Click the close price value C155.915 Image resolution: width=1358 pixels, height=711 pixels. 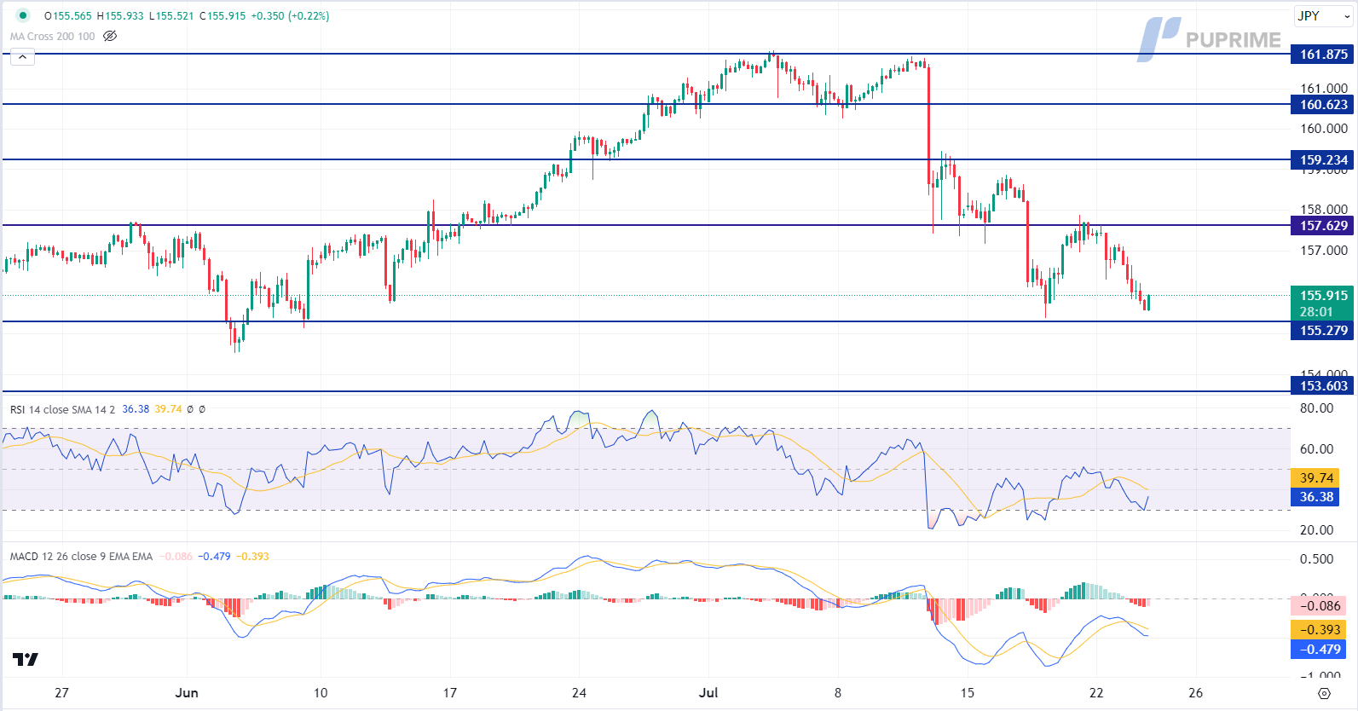click(x=222, y=15)
